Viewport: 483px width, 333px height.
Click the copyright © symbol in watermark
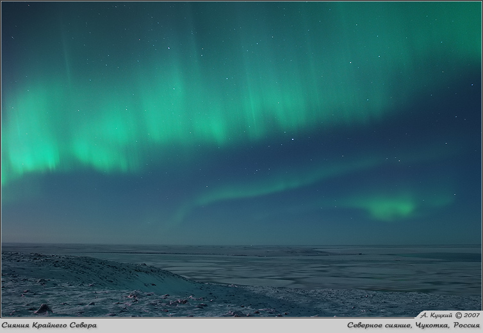click(458, 315)
